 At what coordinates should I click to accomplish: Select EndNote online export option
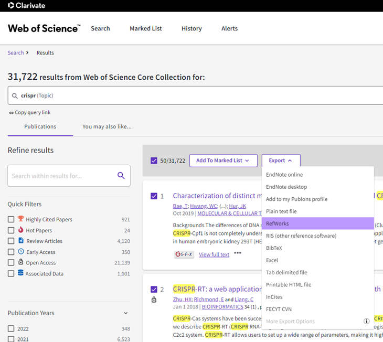coord(318,175)
